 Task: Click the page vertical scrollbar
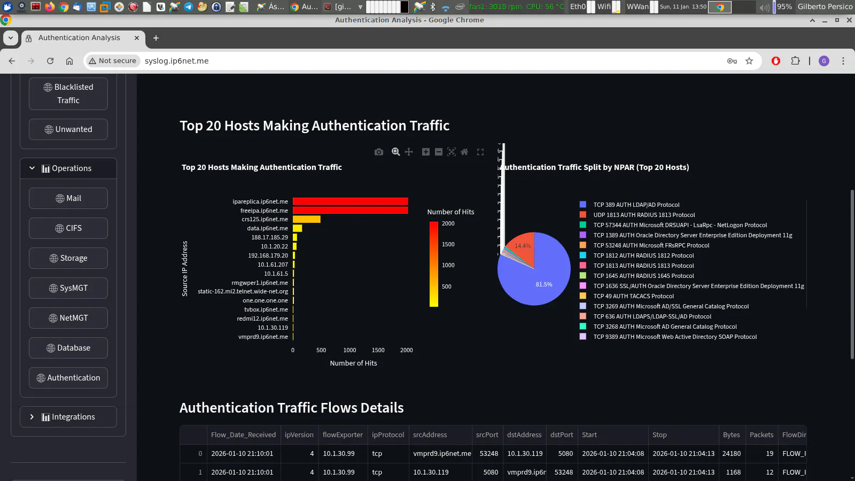pyautogui.click(x=852, y=274)
